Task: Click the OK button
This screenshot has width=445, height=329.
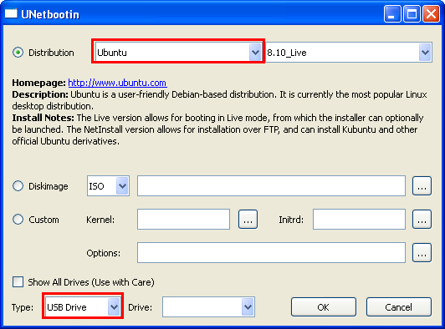Action: (324, 307)
